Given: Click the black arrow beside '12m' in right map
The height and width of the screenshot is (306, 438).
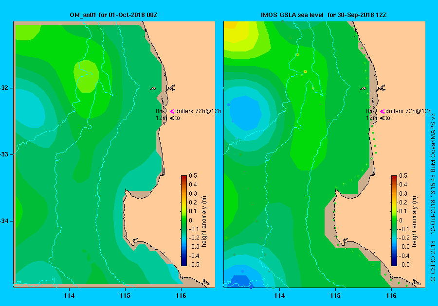Looking at the screenshot, I should [382, 118].
